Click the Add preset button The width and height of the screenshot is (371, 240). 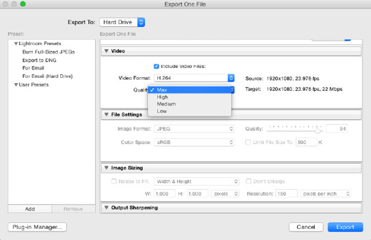(x=30, y=209)
